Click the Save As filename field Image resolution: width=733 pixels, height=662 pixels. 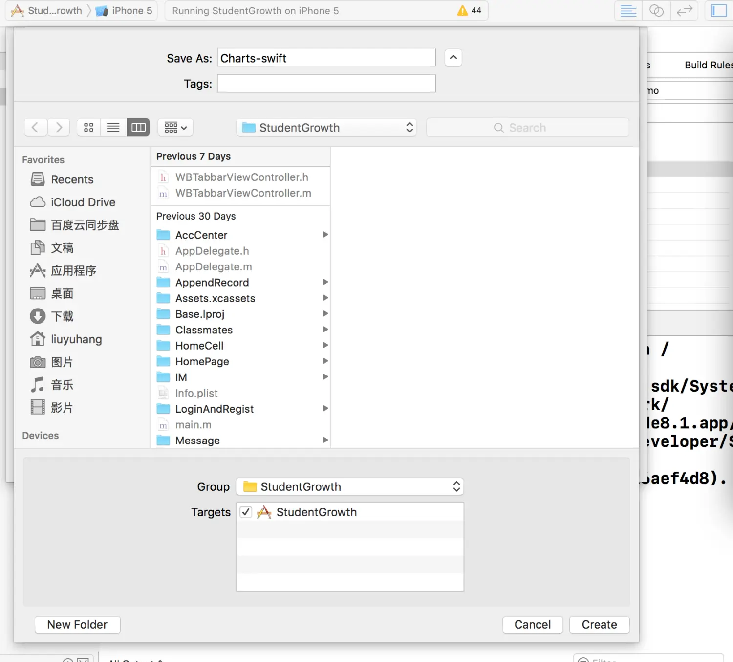tap(326, 58)
